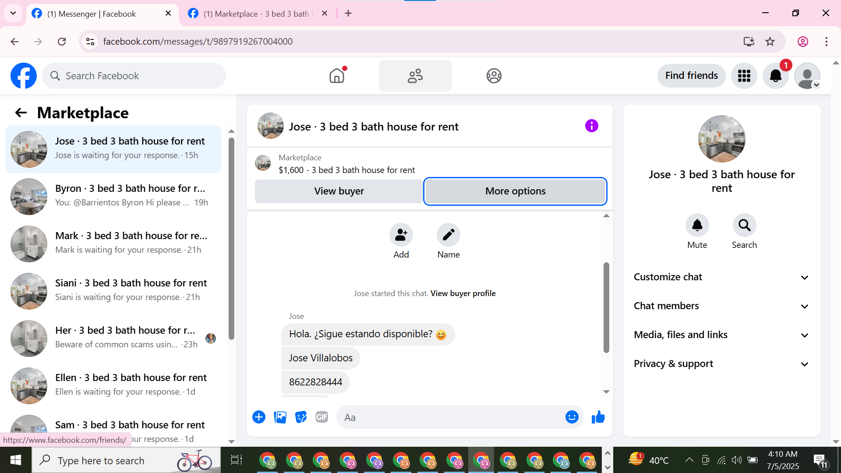
Task: Open the Windows Start menu
Action: pos(16,460)
